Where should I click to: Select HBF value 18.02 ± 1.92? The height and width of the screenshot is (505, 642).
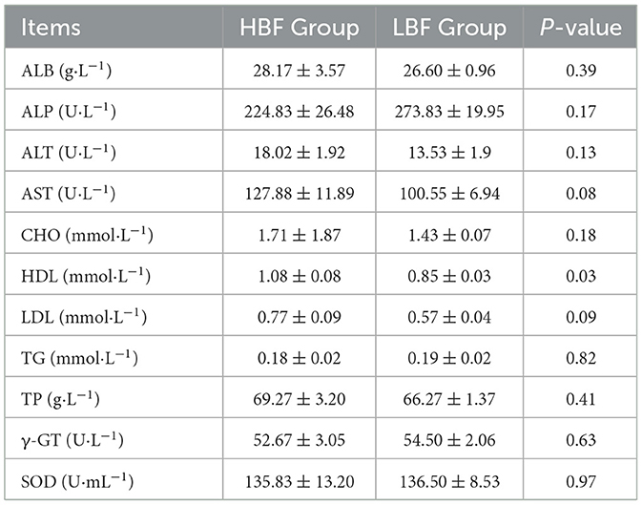coord(300,153)
